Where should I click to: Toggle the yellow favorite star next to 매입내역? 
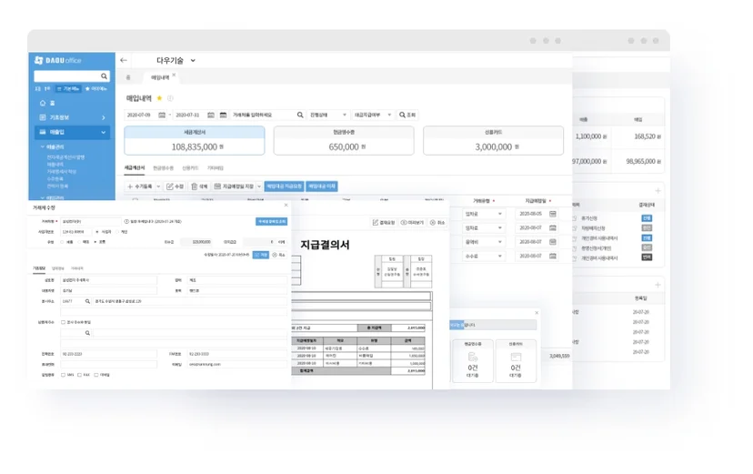[159, 98]
